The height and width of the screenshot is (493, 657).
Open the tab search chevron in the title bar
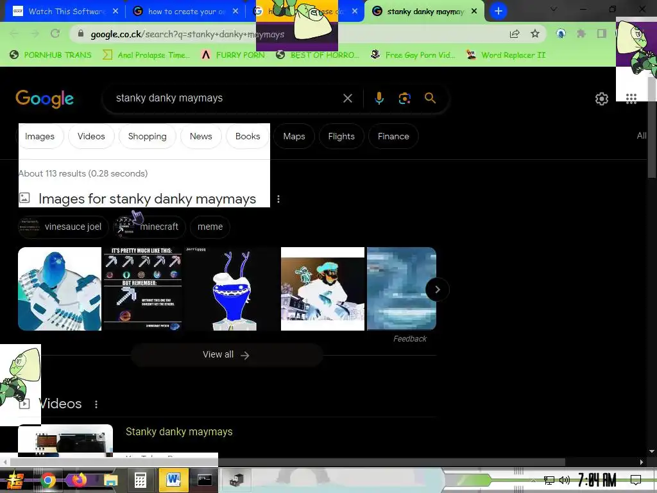click(x=554, y=9)
